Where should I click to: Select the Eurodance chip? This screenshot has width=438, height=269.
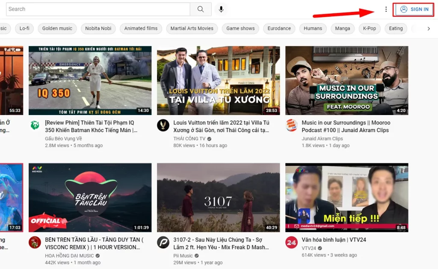pyautogui.click(x=279, y=28)
